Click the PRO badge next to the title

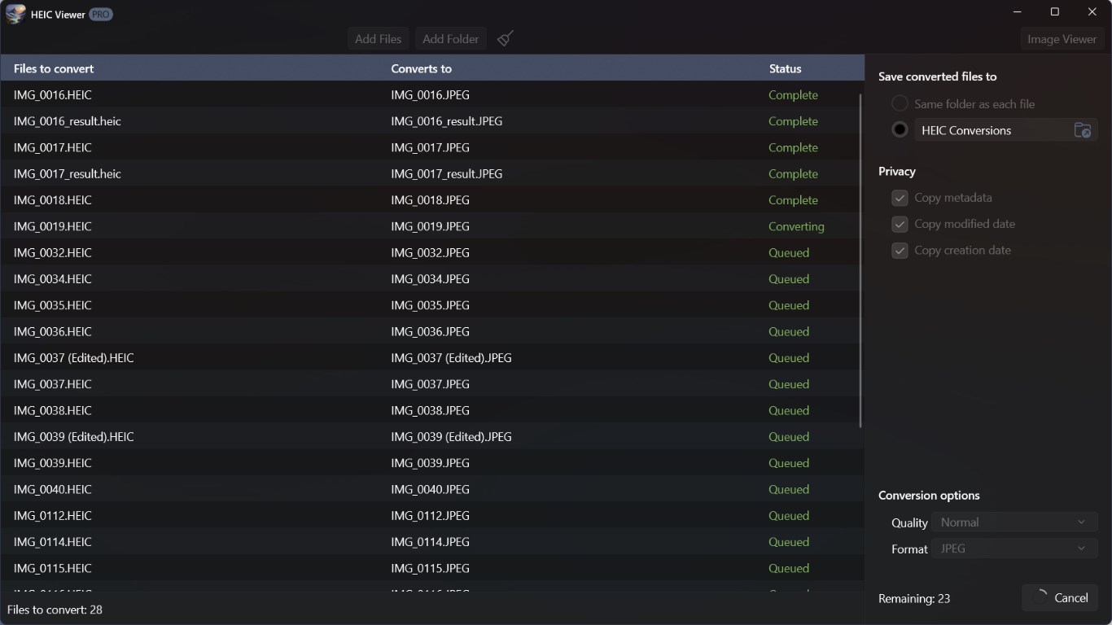[100, 14]
